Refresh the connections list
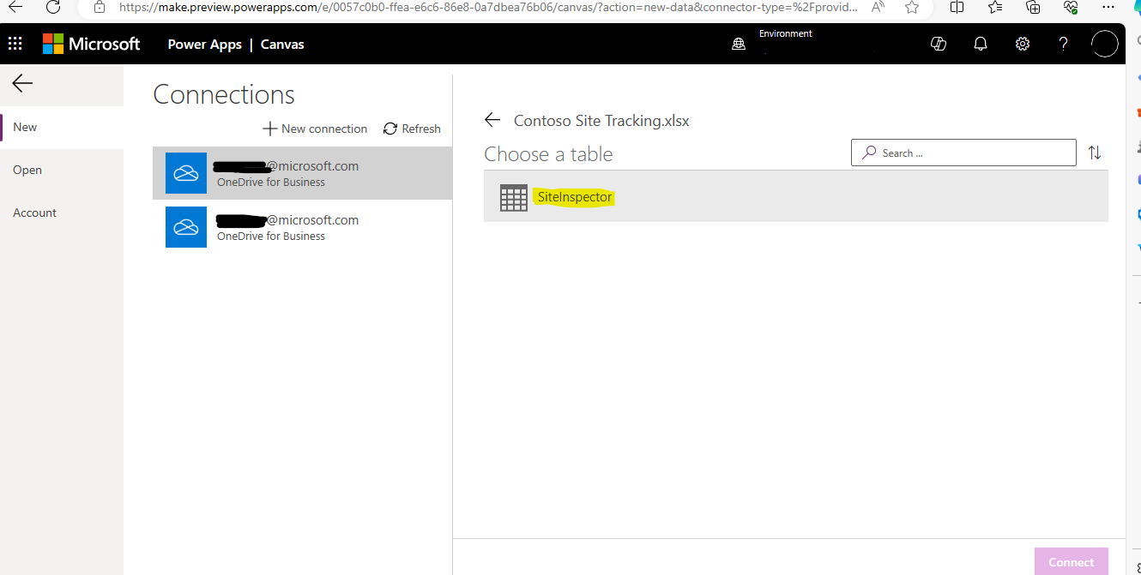The width and height of the screenshot is (1141, 575). 412,129
